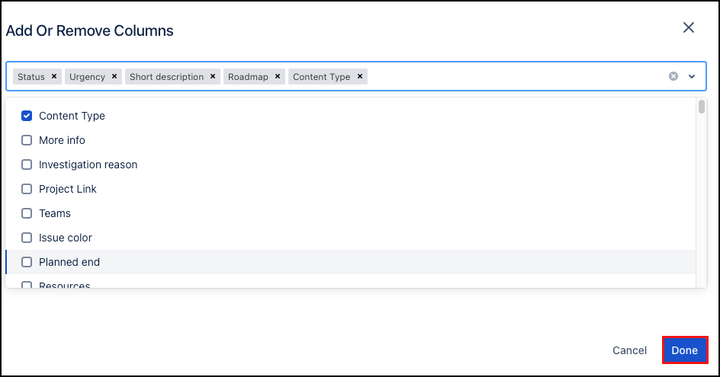Image resolution: width=720 pixels, height=377 pixels.
Task: Close the Add Or Remove Columns dialog
Action: pos(688,27)
